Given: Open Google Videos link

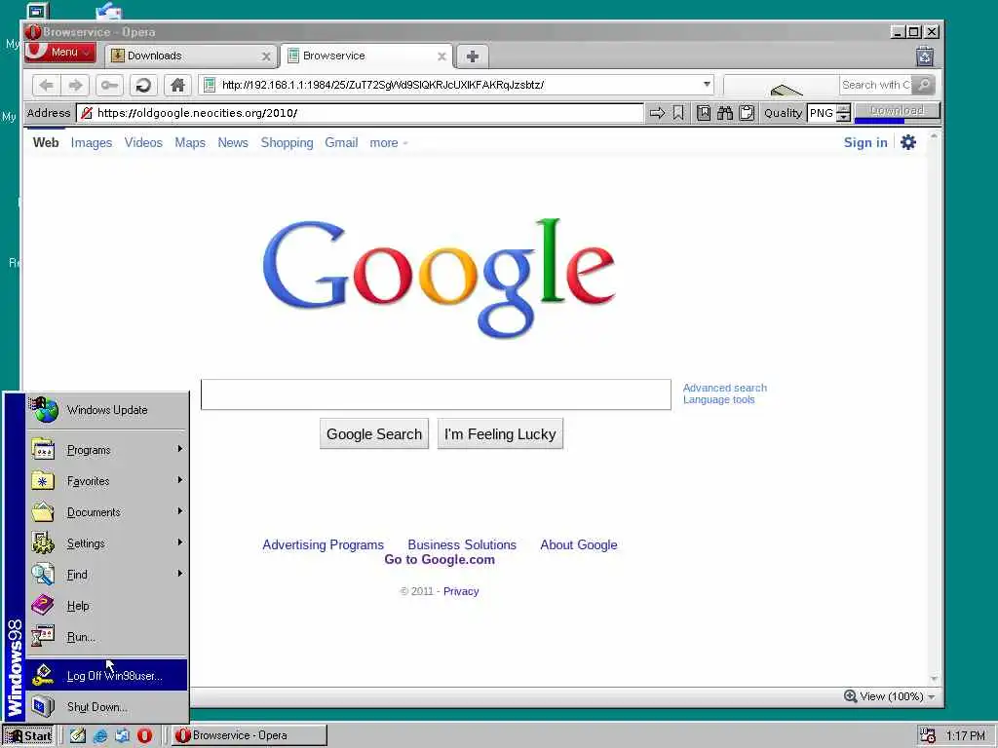Looking at the screenshot, I should click(143, 143).
